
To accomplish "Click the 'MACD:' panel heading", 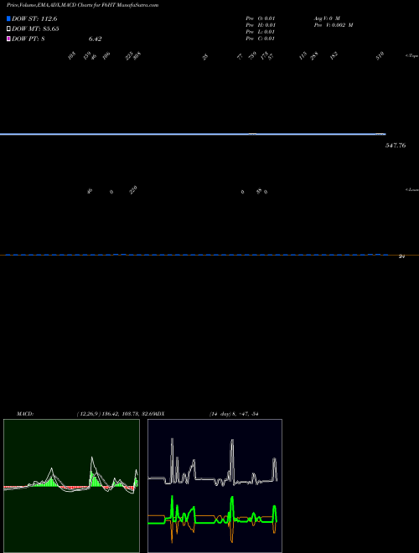I will coord(25,414).
